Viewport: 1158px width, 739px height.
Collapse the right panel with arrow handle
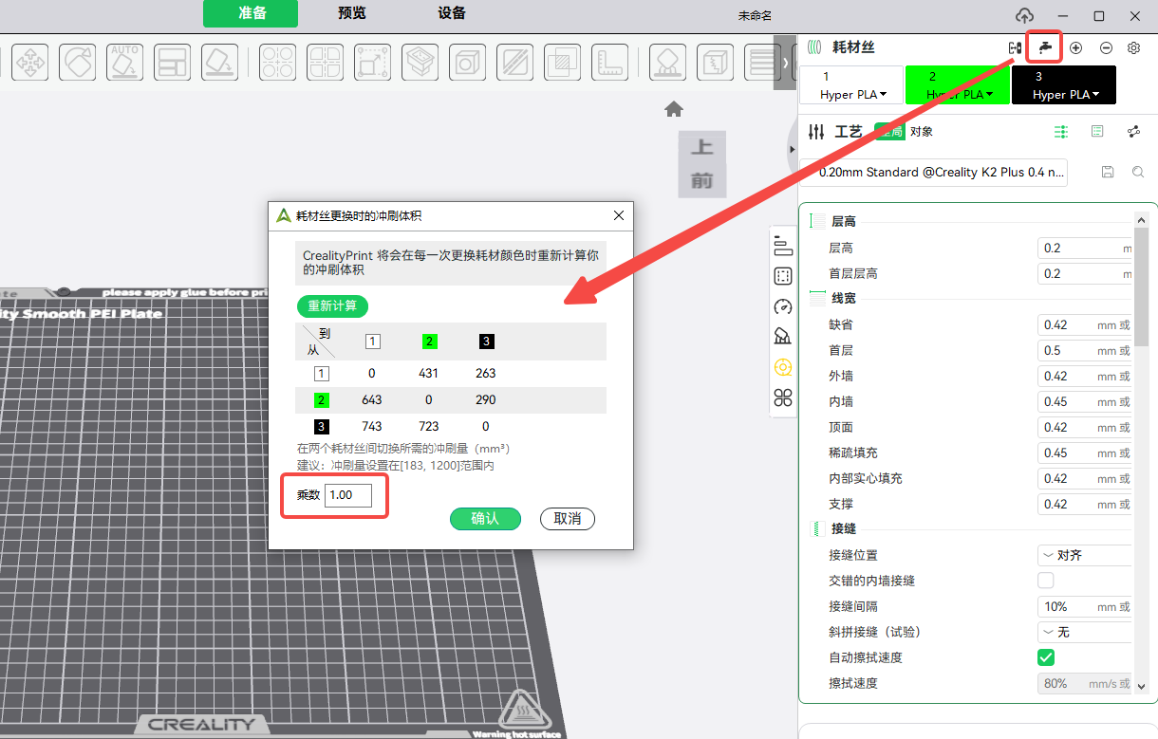click(792, 149)
